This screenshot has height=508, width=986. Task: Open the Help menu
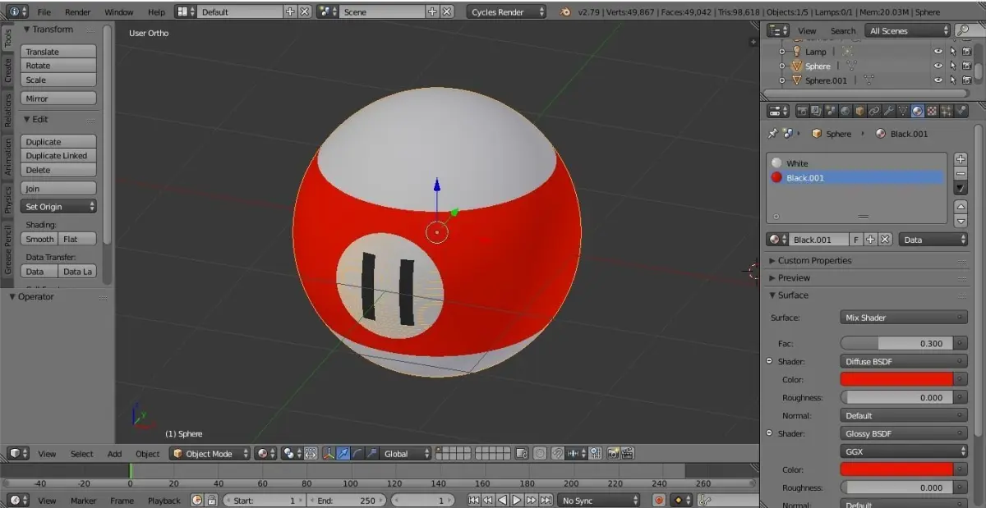pos(156,12)
